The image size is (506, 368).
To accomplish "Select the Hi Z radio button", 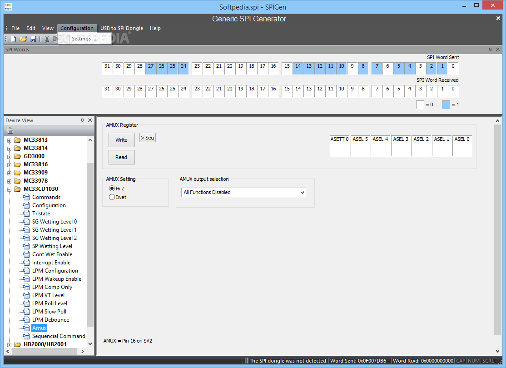I will 112,188.
